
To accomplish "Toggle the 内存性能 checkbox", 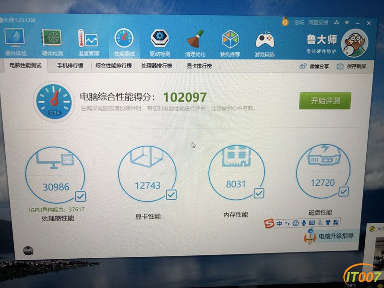I will (x=259, y=193).
